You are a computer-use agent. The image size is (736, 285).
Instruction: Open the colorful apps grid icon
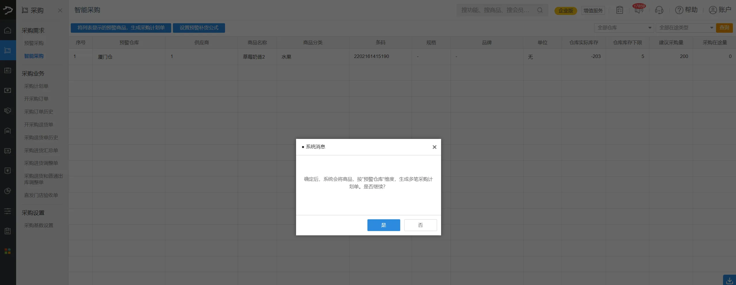[8, 251]
